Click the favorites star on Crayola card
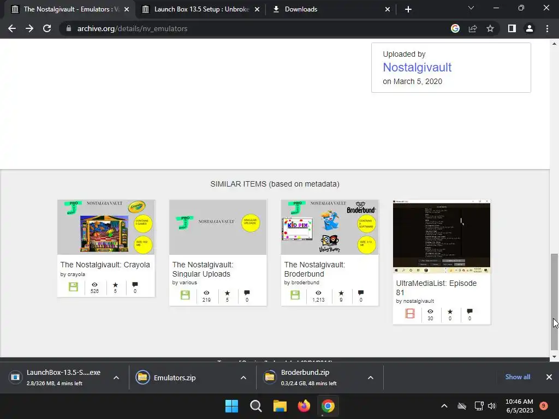Screen dimensions: 559x419 pos(115,285)
